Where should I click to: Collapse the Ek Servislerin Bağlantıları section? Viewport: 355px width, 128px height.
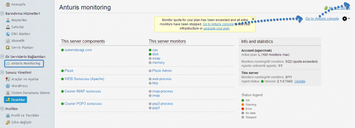click(x=2, y=57)
